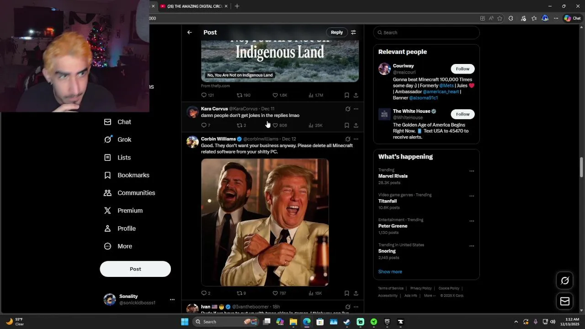Open more options on Kara Corvus's post
This screenshot has height=329, width=585.
[356, 109]
